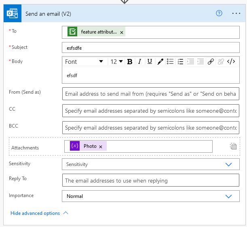Screen dimensions: 247x227
Task: Toggle bold formatting in body toolbar
Action: (130, 62)
